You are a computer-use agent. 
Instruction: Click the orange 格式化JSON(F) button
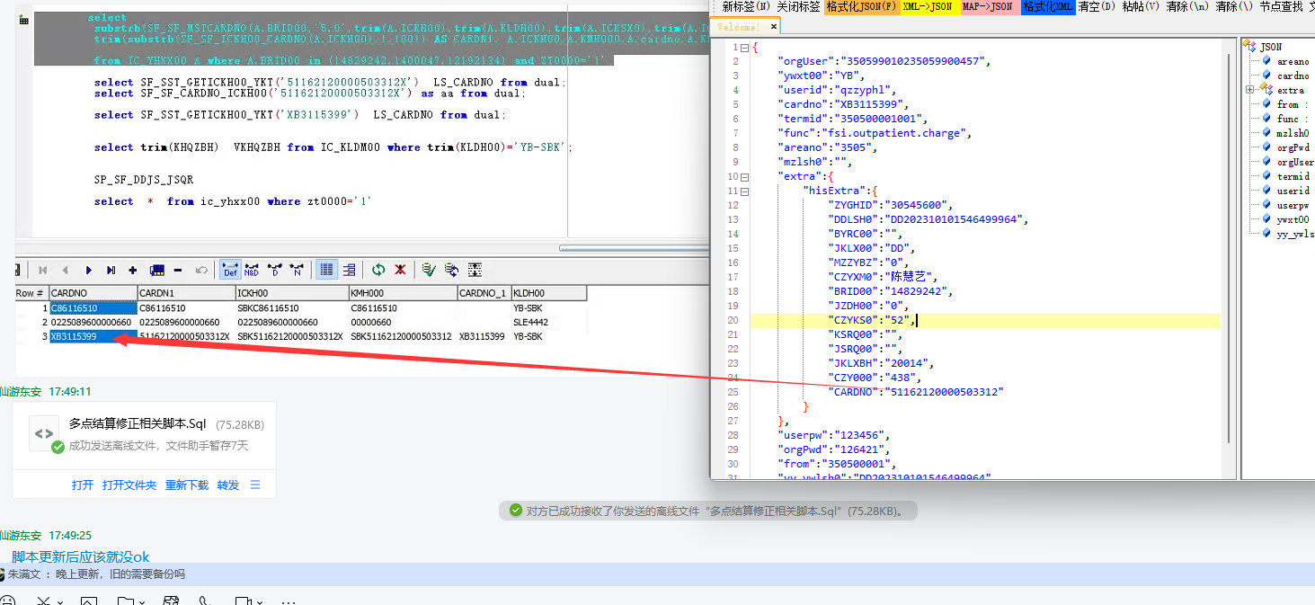(x=862, y=6)
